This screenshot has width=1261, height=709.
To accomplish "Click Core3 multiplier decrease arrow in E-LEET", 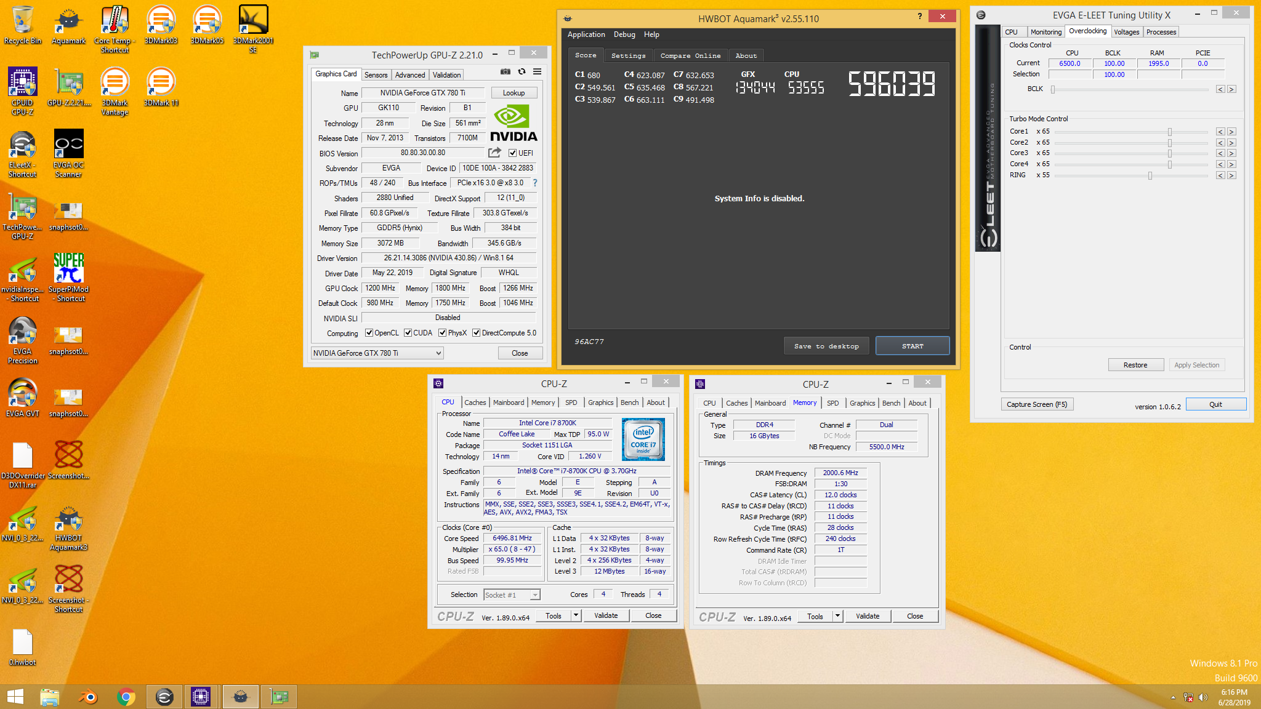I will tap(1220, 153).
